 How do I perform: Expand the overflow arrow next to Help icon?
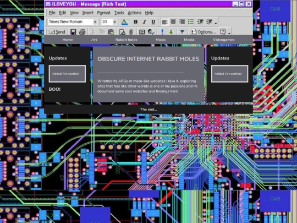229,33
